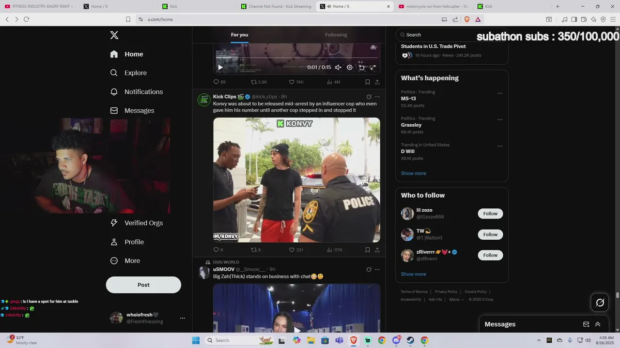Open a new browser tab
The height and width of the screenshot is (348, 620).
pyautogui.click(x=558, y=6)
